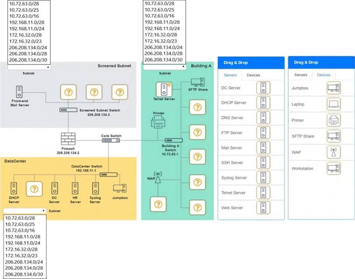The image size is (355, 279).
Task: Open the DataCenter subnet dropdown
Action: point(25,210)
